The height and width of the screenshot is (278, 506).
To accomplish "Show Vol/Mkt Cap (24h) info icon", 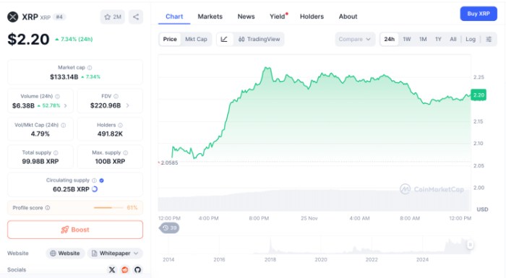I will pyautogui.click(x=64, y=125).
